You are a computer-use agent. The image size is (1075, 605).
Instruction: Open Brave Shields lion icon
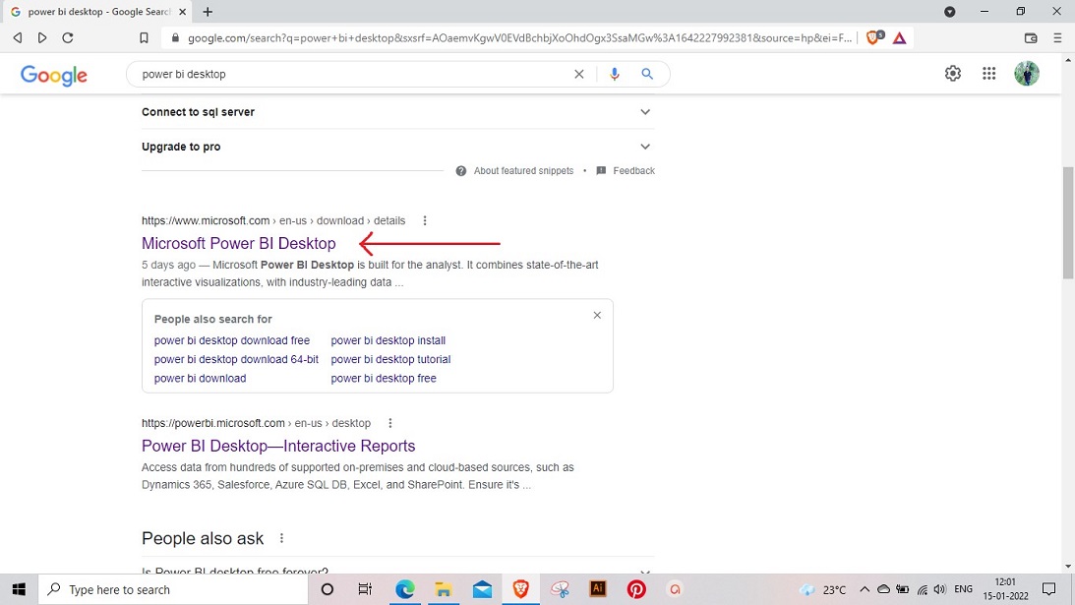874,37
